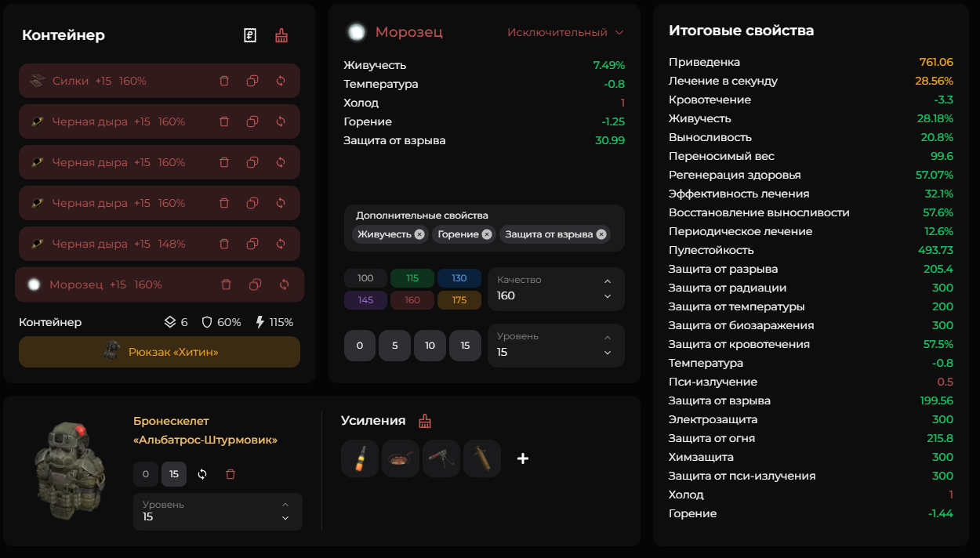Clear all Усиления with the broom icon
The width and height of the screenshot is (980, 558).
[425, 421]
